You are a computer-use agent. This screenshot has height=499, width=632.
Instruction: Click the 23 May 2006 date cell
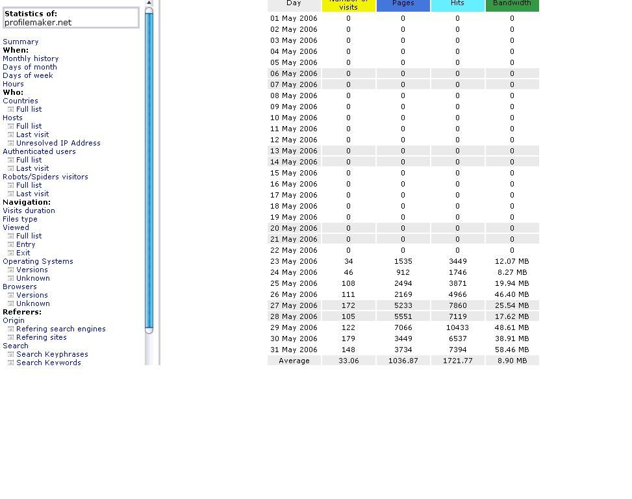(x=294, y=261)
